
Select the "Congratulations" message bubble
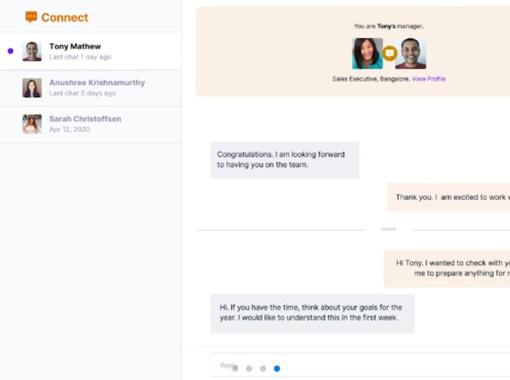[x=284, y=160]
